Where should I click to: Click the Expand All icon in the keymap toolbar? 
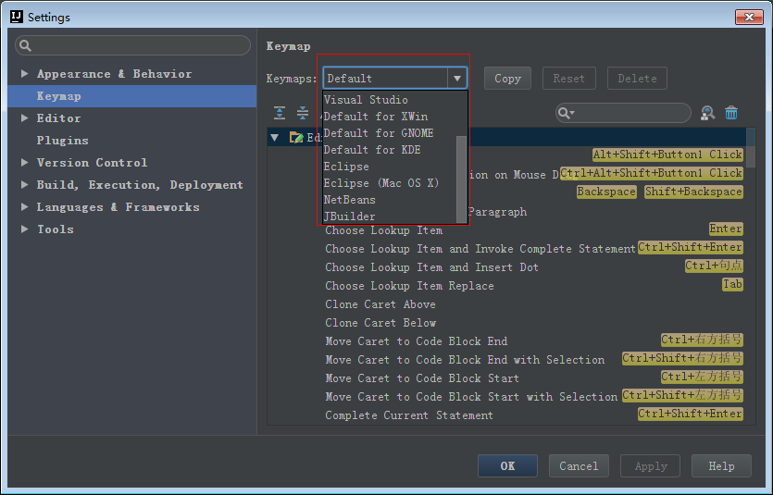280,113
